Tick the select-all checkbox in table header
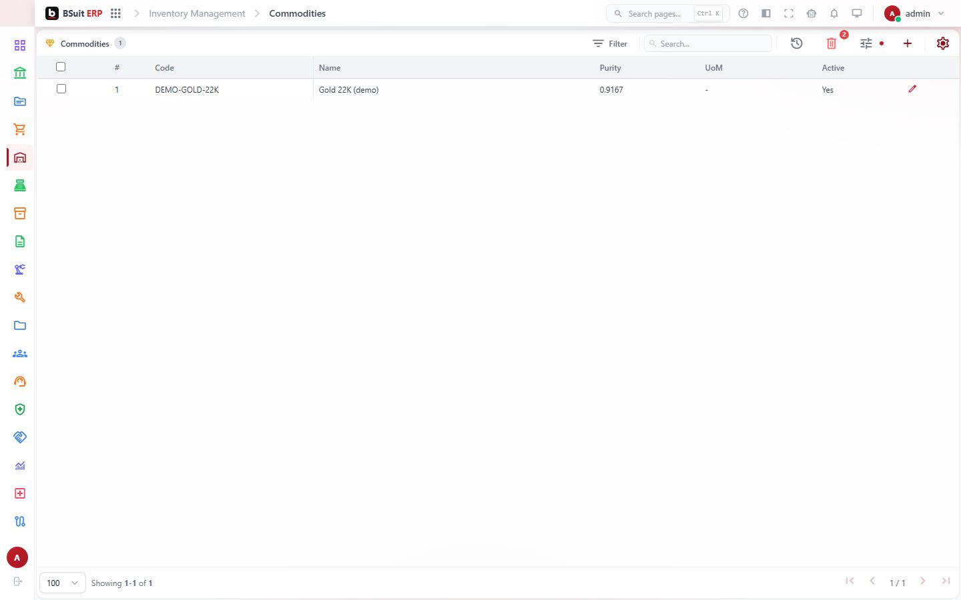Viewport: 961px width, 600px height. pos(61,67)
